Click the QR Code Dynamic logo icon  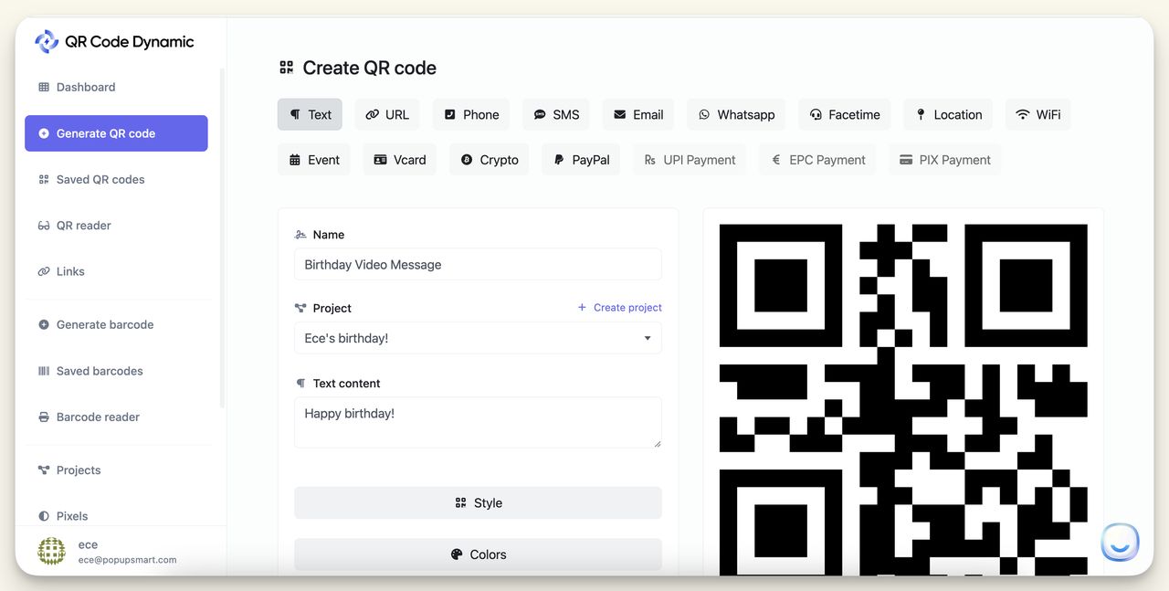coord(47,41)
